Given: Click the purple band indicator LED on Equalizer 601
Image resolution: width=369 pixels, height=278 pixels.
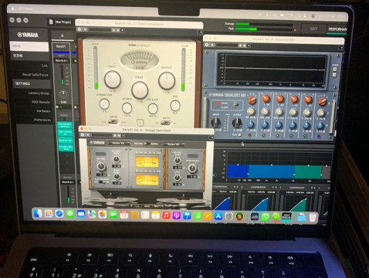Looking at the screenshot, I should click(319, 136).
